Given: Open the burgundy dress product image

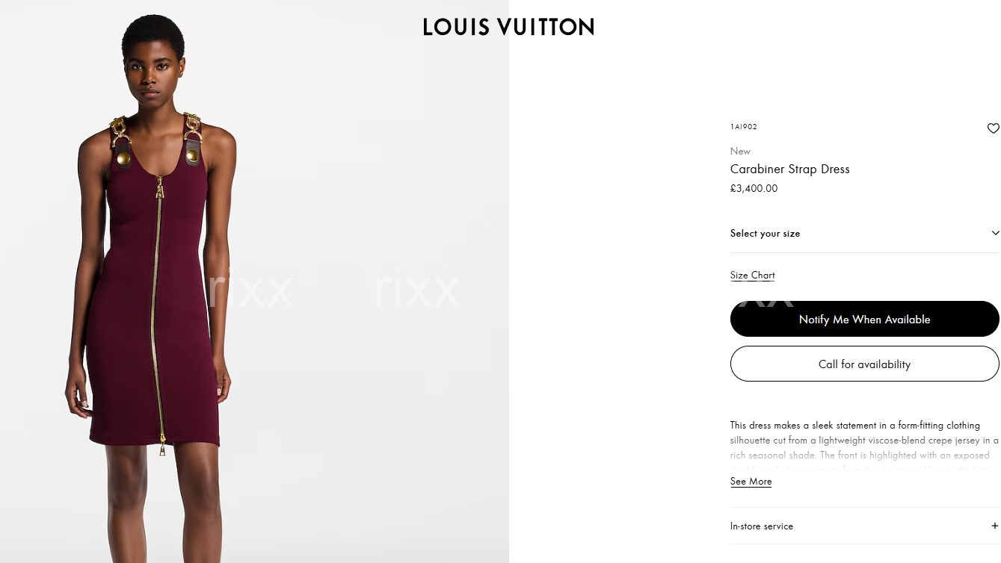Looking at the screenshot, I should click(x=254, y=281).
